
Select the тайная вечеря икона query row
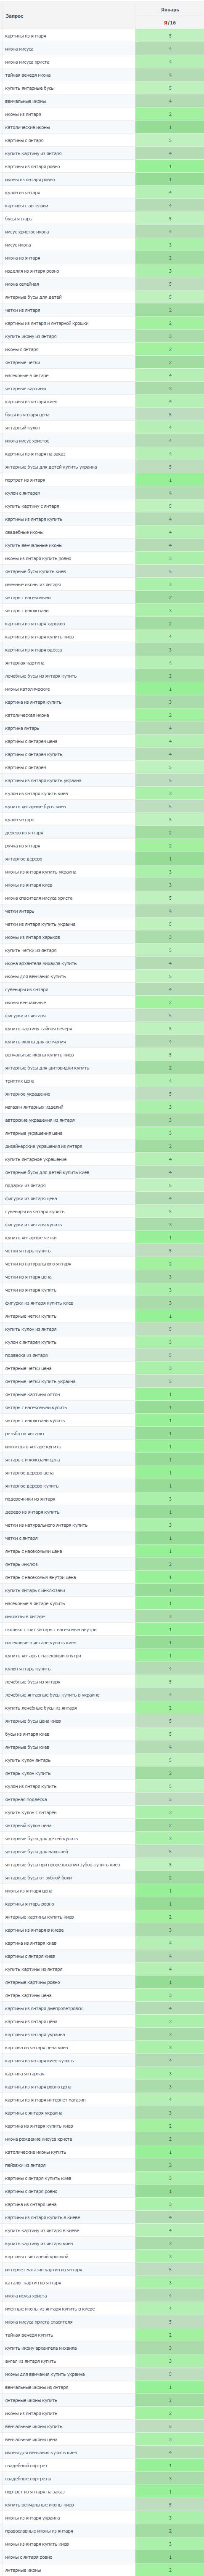(x=68, y=74)
